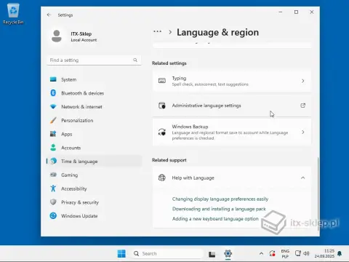Click the Windows Backup row chevron
Viewport: 349px width, 262px height.
303,132
